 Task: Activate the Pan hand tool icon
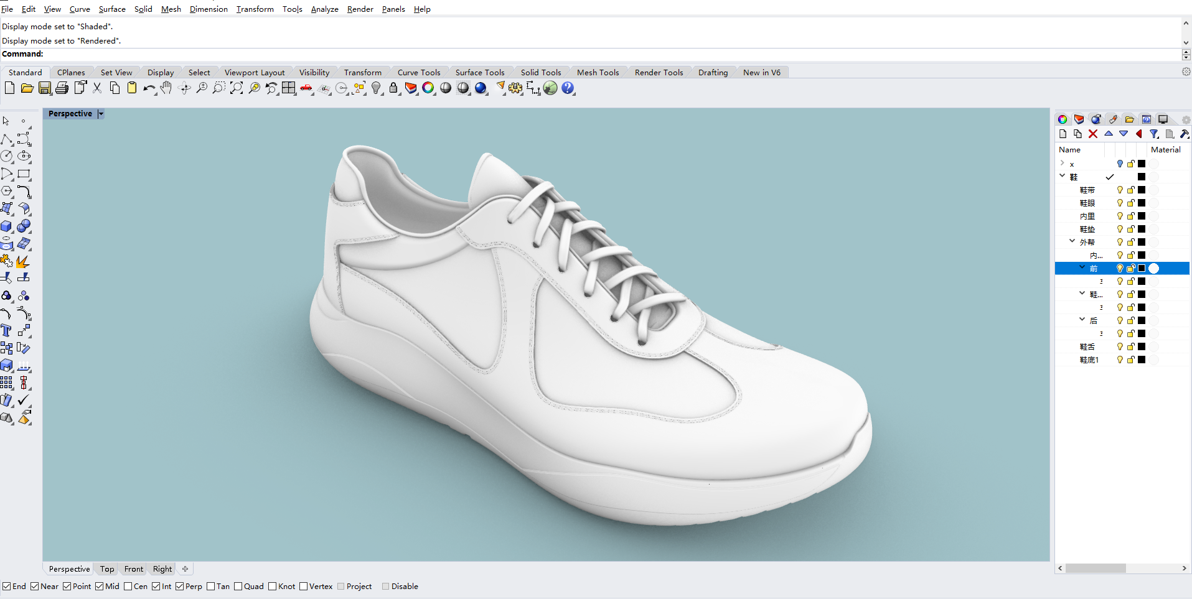(x=166, y=88)
